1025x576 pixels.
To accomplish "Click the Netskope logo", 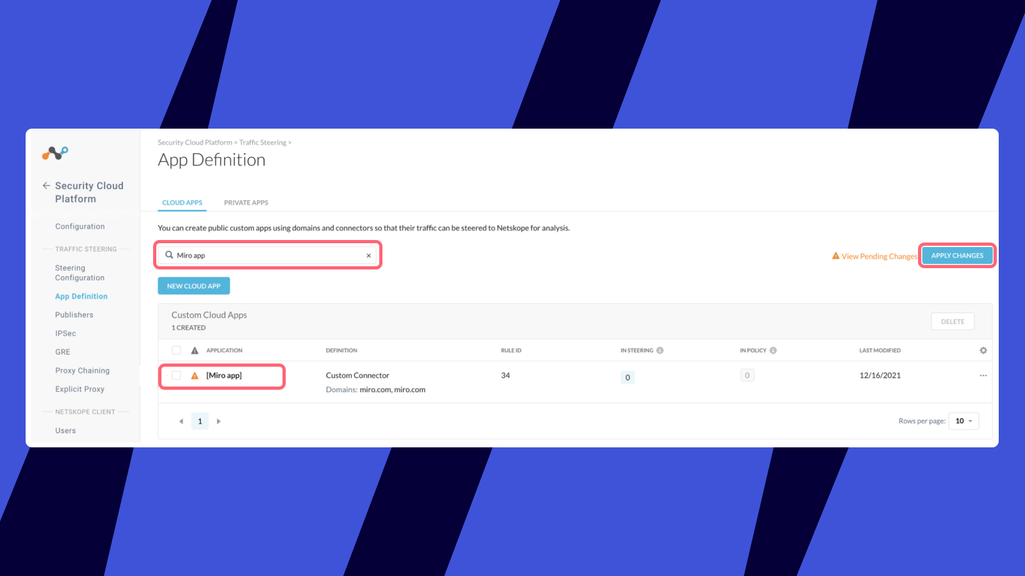I will (54, 153).
